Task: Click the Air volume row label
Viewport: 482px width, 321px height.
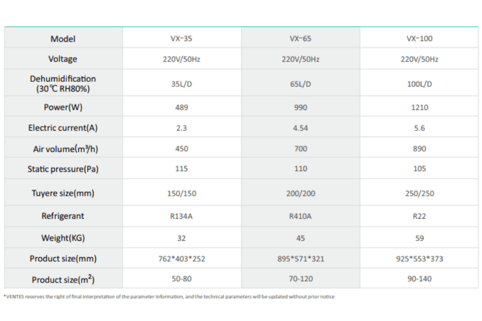Action: point(63,148)
